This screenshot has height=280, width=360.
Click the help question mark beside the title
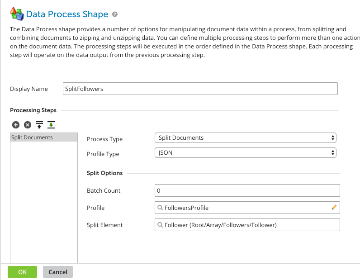pyautogui.click(x=115, y=14)
